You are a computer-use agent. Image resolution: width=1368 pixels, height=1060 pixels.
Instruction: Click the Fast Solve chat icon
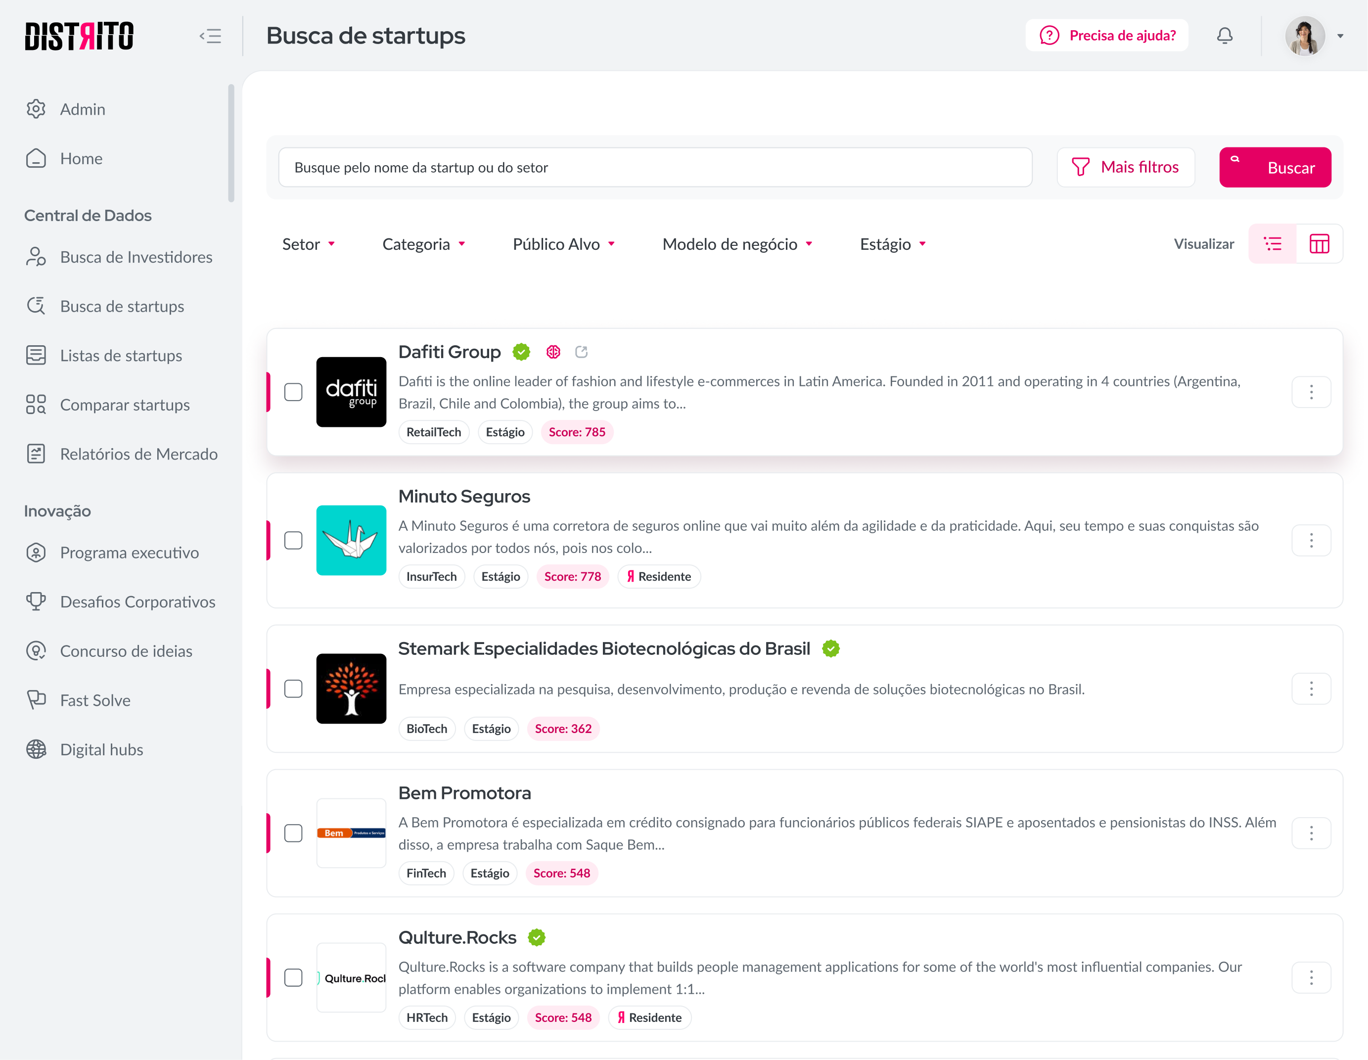[36, 700]
